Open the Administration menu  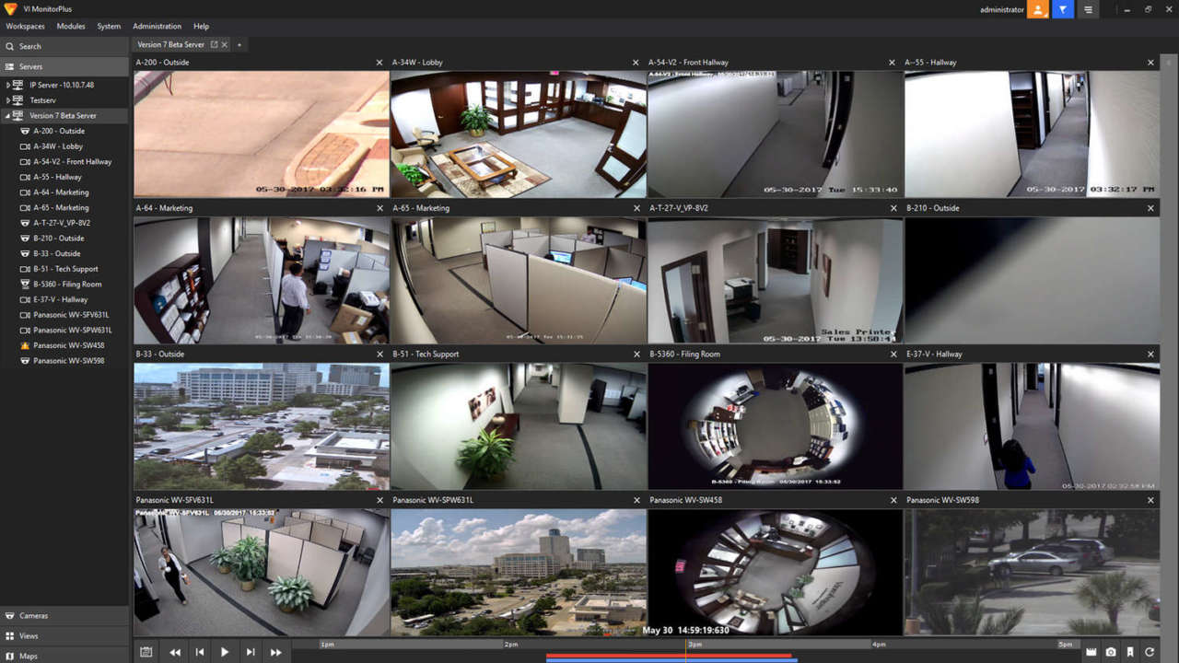tap(157, 27)
